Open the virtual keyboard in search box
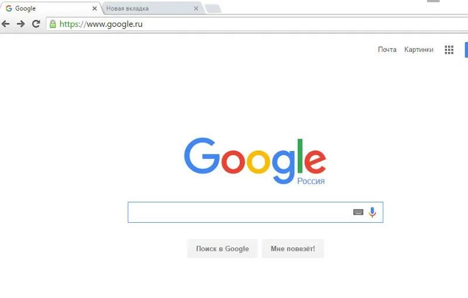 click(358, 212)
